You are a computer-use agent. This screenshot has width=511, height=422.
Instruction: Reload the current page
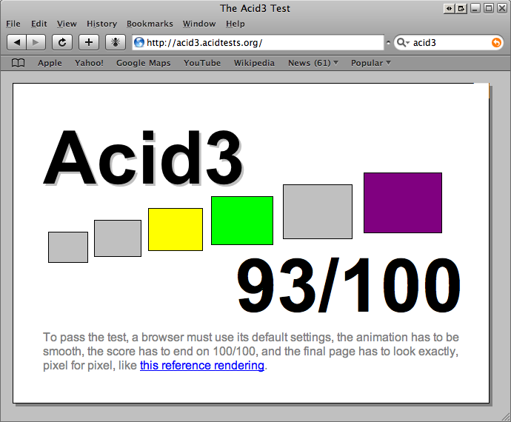(x=62, y=42)
